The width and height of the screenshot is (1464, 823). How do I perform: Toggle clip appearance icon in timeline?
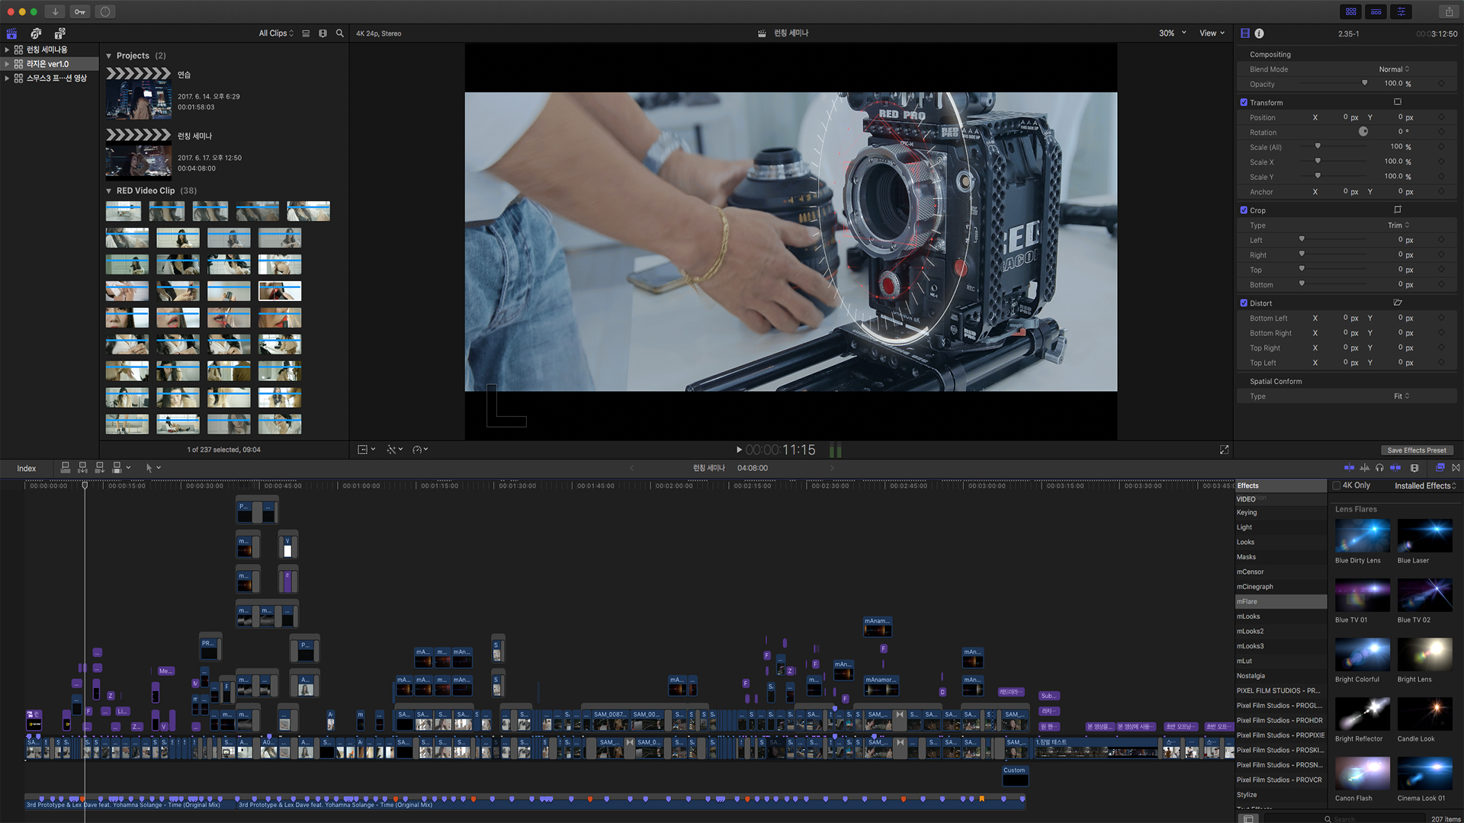tap(1414, 468)
